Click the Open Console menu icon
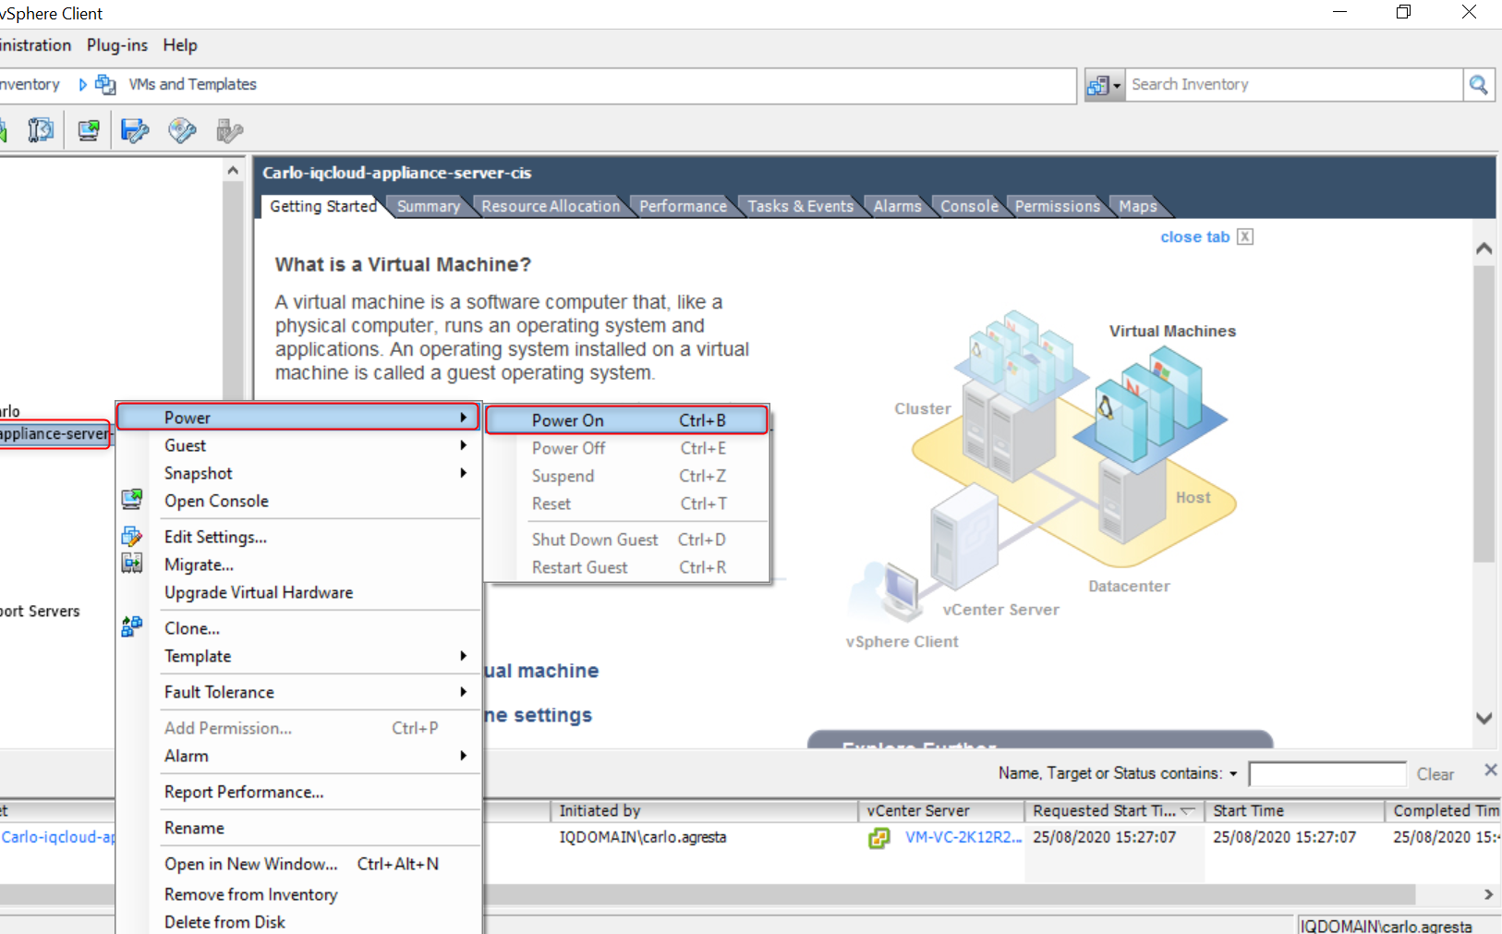The image size is (1502, 934). point(132,500)
